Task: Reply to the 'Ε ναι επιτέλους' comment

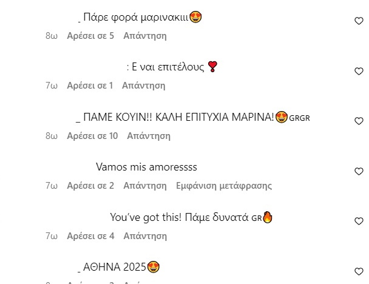Action: pos(144,86)
